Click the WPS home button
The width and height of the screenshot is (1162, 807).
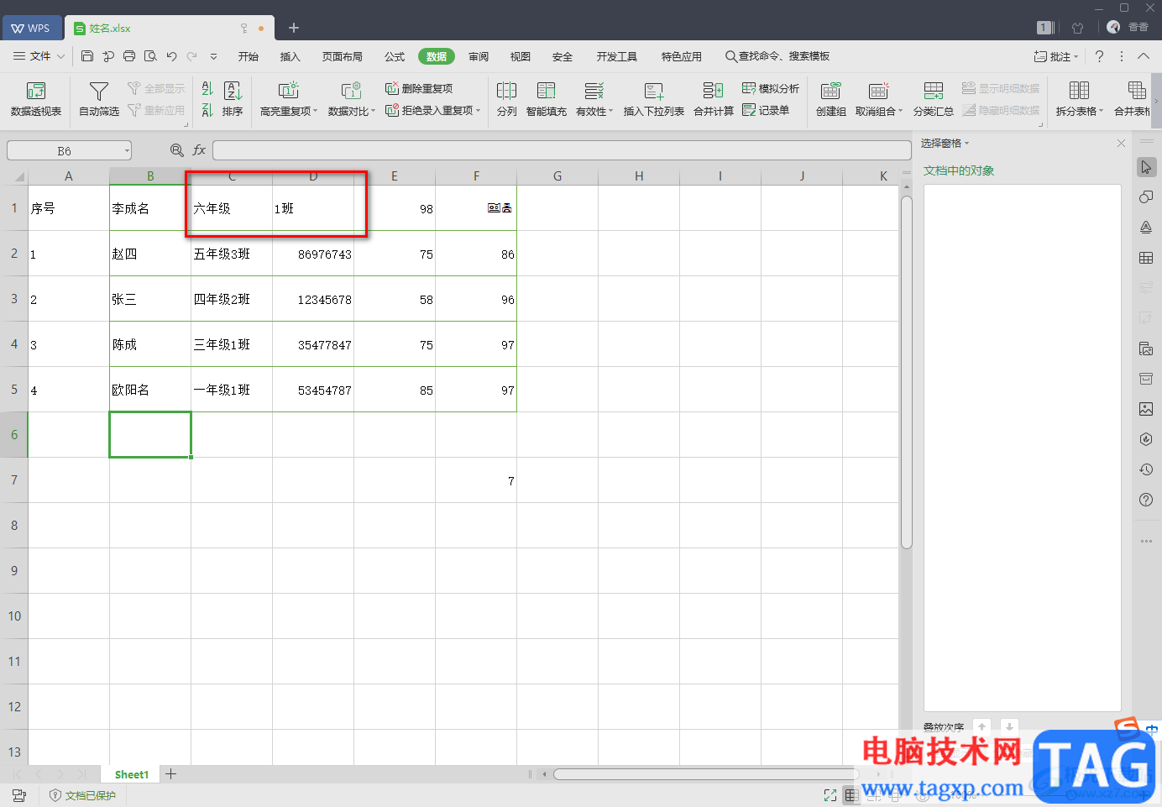31,28
